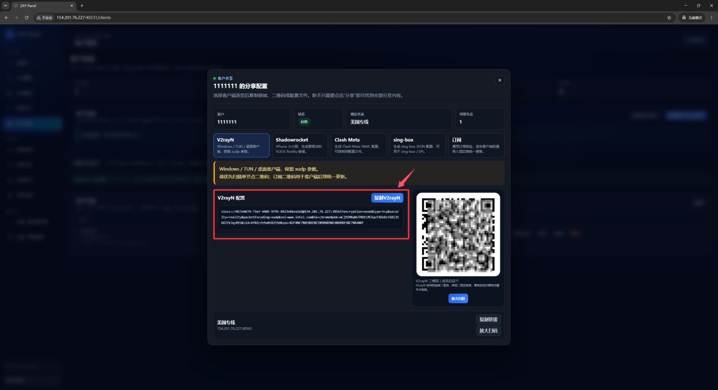The height and width of the screenshot is (390, 718).
Task: Click 复制链接 for the 美国专线 node
Action: [x=488, y=319]
